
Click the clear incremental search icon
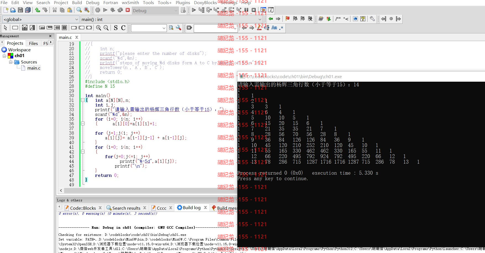click(189, 28)
